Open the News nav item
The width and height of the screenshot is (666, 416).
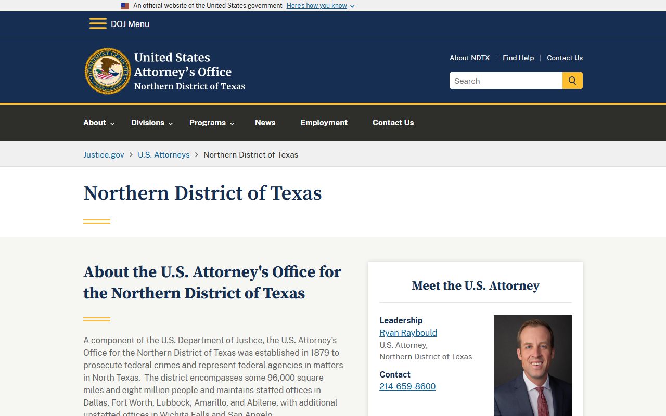point(265,123)
